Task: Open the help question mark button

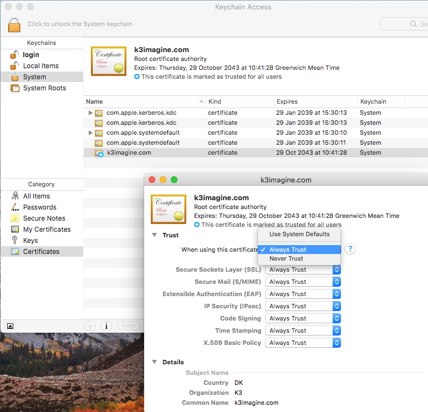Action: [x=350, y=249]
